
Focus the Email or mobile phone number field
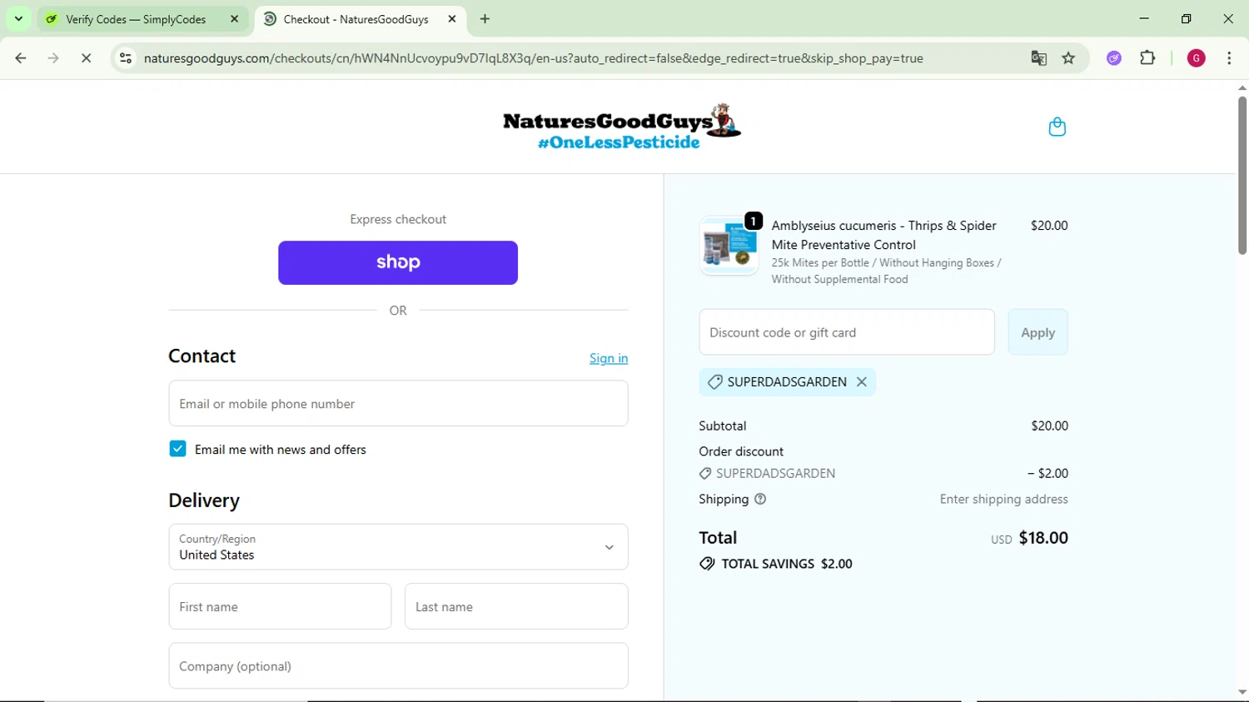pos(398,404)
